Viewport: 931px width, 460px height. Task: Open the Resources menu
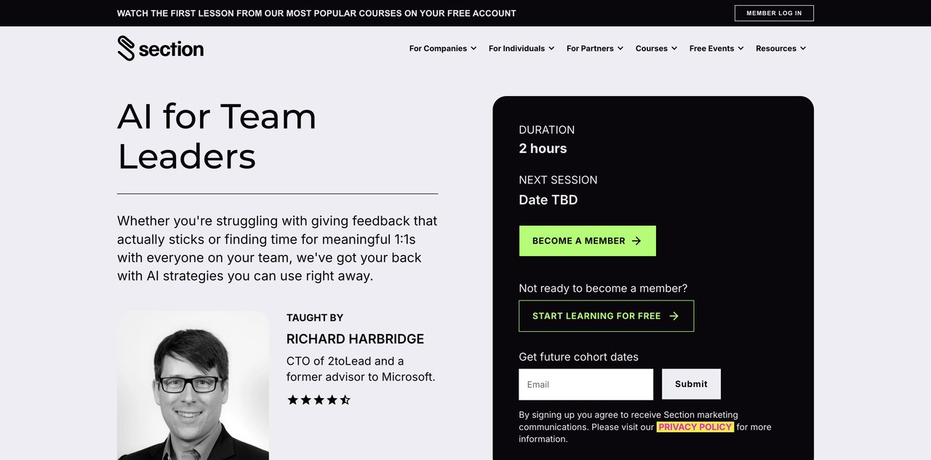click(780, 48)
